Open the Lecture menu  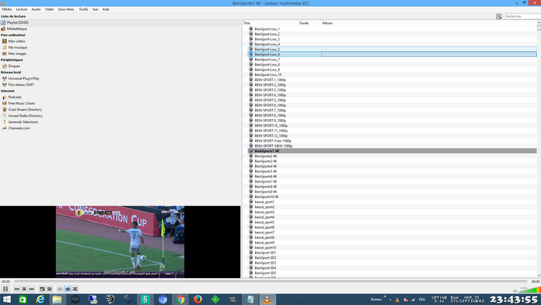coord(22,9)
